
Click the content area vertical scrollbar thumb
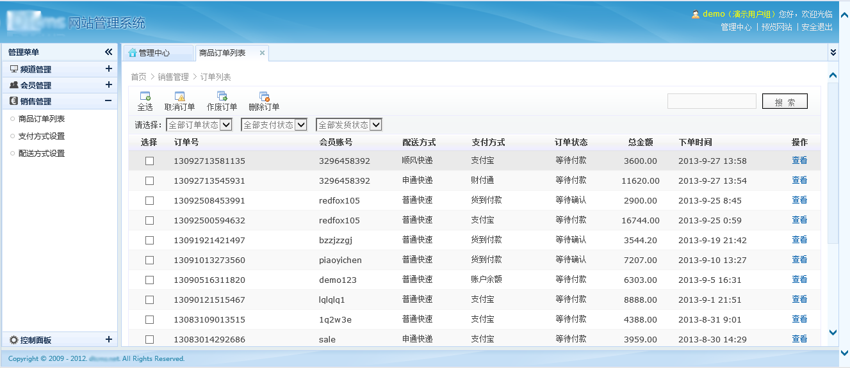click(x=833, y=163)
